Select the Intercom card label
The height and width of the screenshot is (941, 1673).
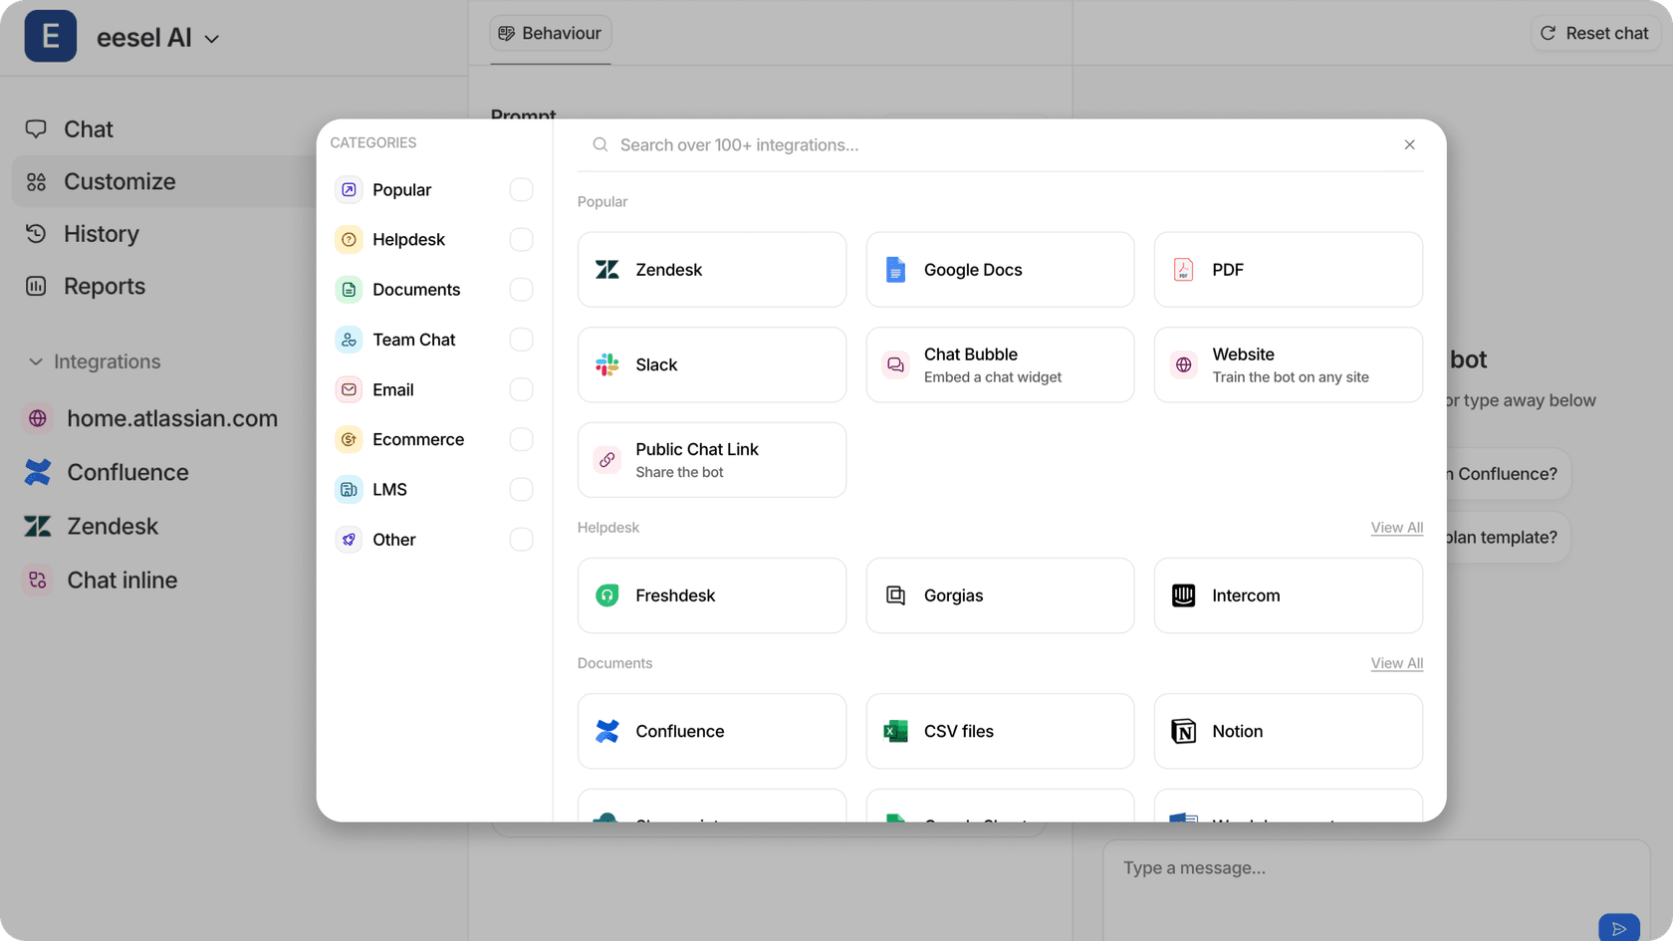point(1246,595)
